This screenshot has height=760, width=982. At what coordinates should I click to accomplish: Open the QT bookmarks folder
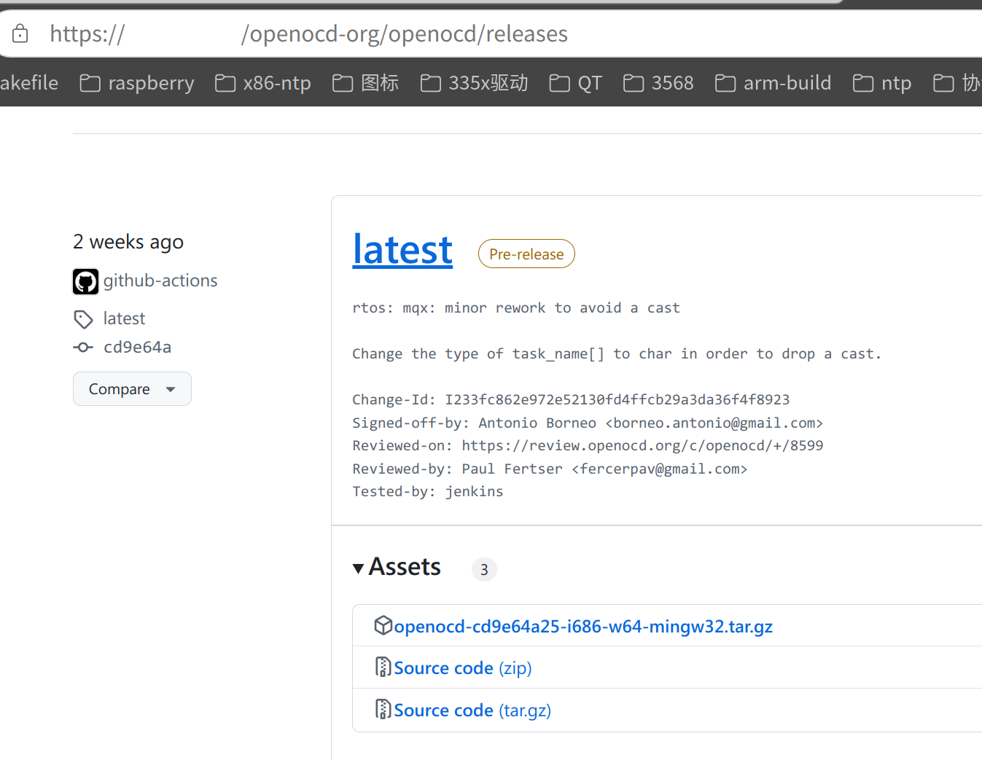click(576, 83)
